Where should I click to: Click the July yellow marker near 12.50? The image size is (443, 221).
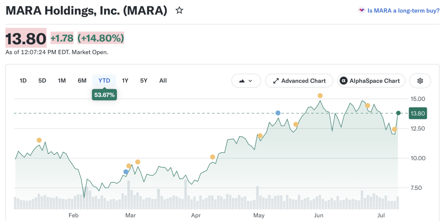coord(394,129)
